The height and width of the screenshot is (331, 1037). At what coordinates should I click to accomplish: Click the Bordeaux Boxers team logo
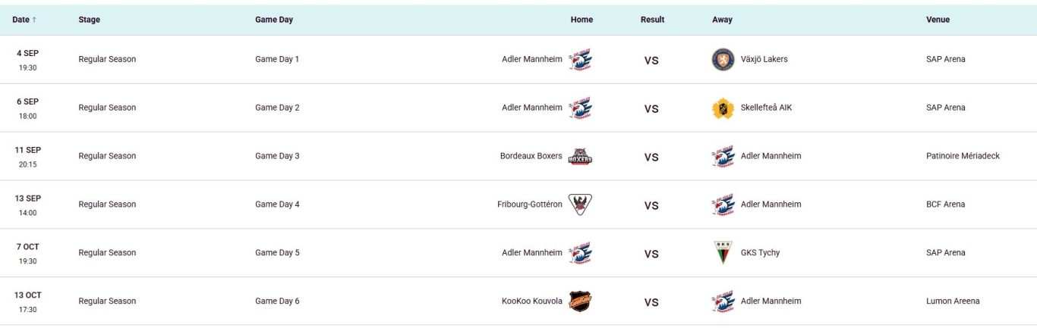click(580, 156)
